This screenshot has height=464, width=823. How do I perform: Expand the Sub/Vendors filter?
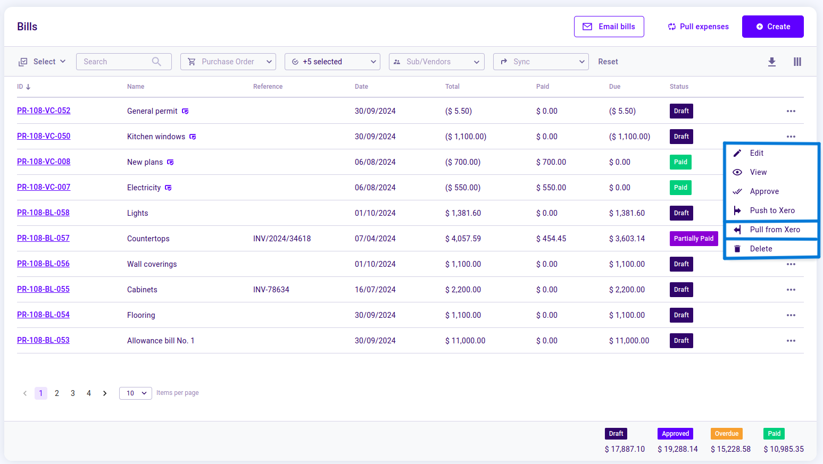[x=437, y=62]
